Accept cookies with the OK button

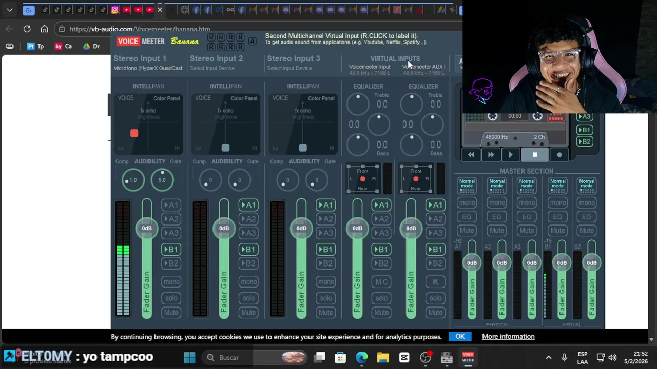click(x=460, y=337)
